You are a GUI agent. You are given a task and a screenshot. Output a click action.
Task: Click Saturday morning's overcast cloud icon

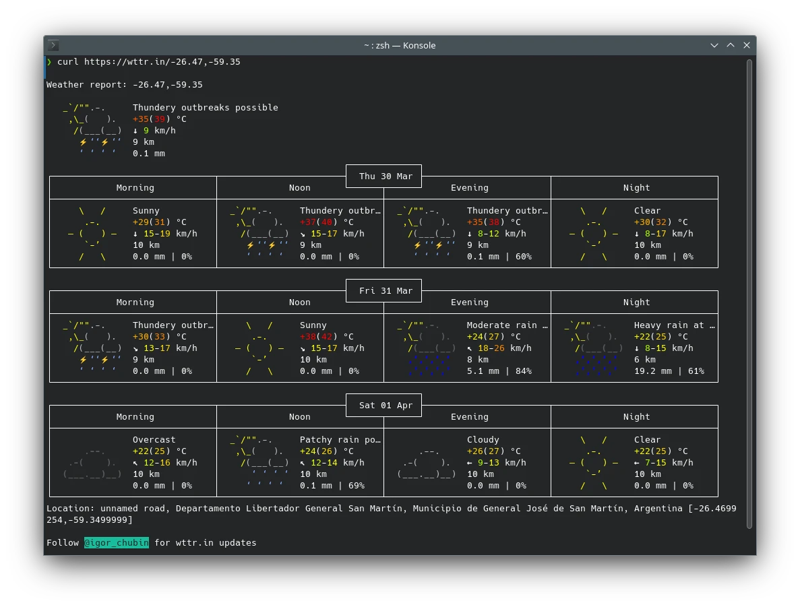pos(92,463)
